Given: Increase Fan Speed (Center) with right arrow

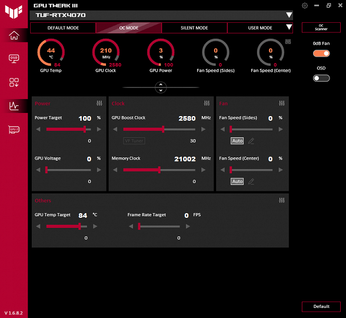Looking at the screenshot, I should 281,170.
